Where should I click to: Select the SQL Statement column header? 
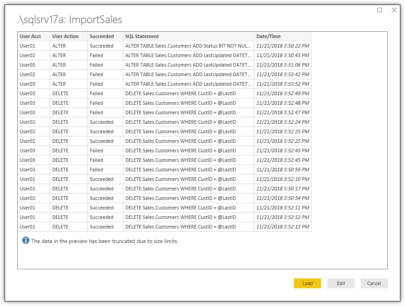(189, 36)
